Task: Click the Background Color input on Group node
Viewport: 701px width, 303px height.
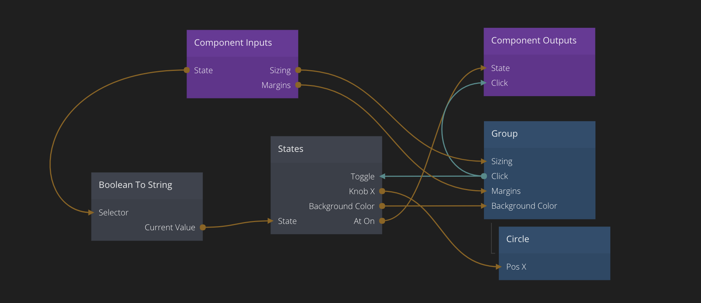Action: click(524, 206)
